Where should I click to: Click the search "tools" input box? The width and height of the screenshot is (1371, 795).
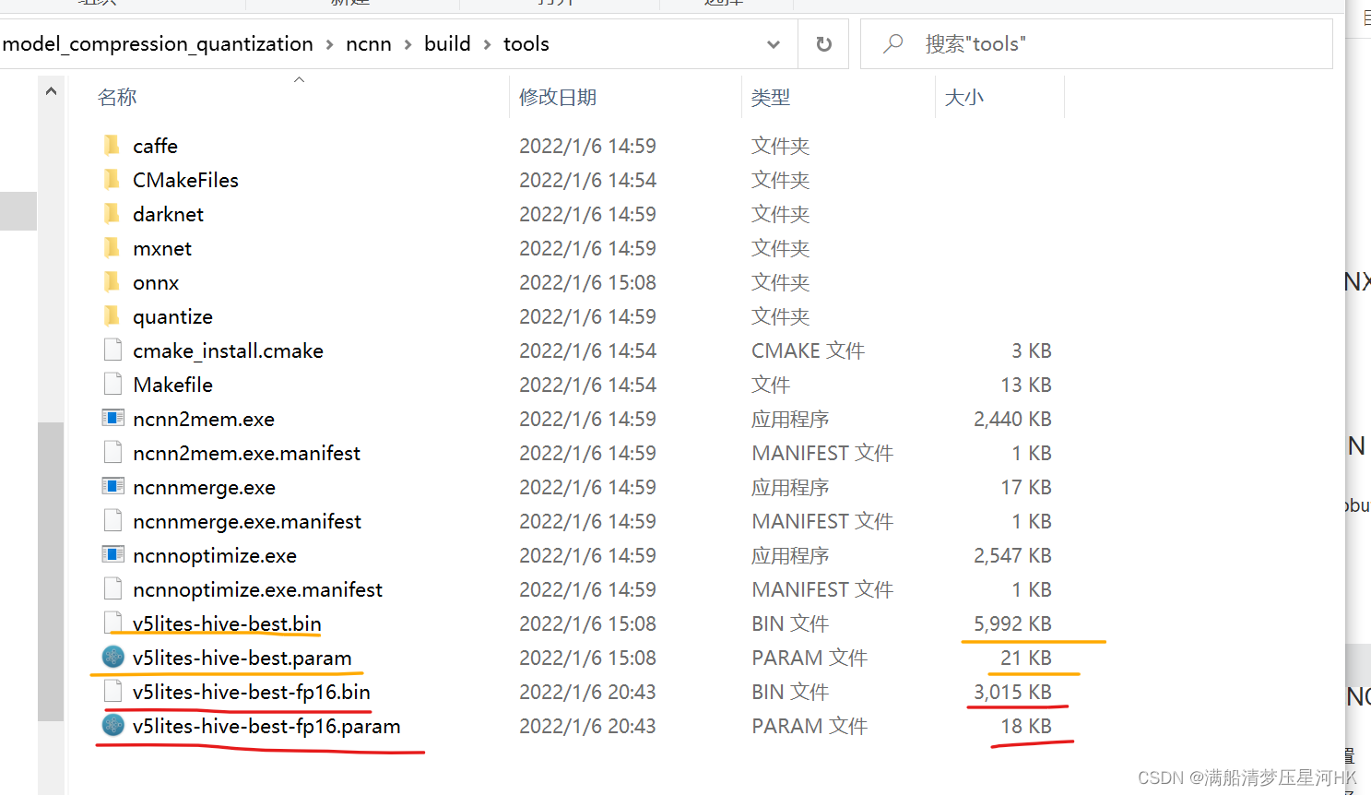point(1096,43)
